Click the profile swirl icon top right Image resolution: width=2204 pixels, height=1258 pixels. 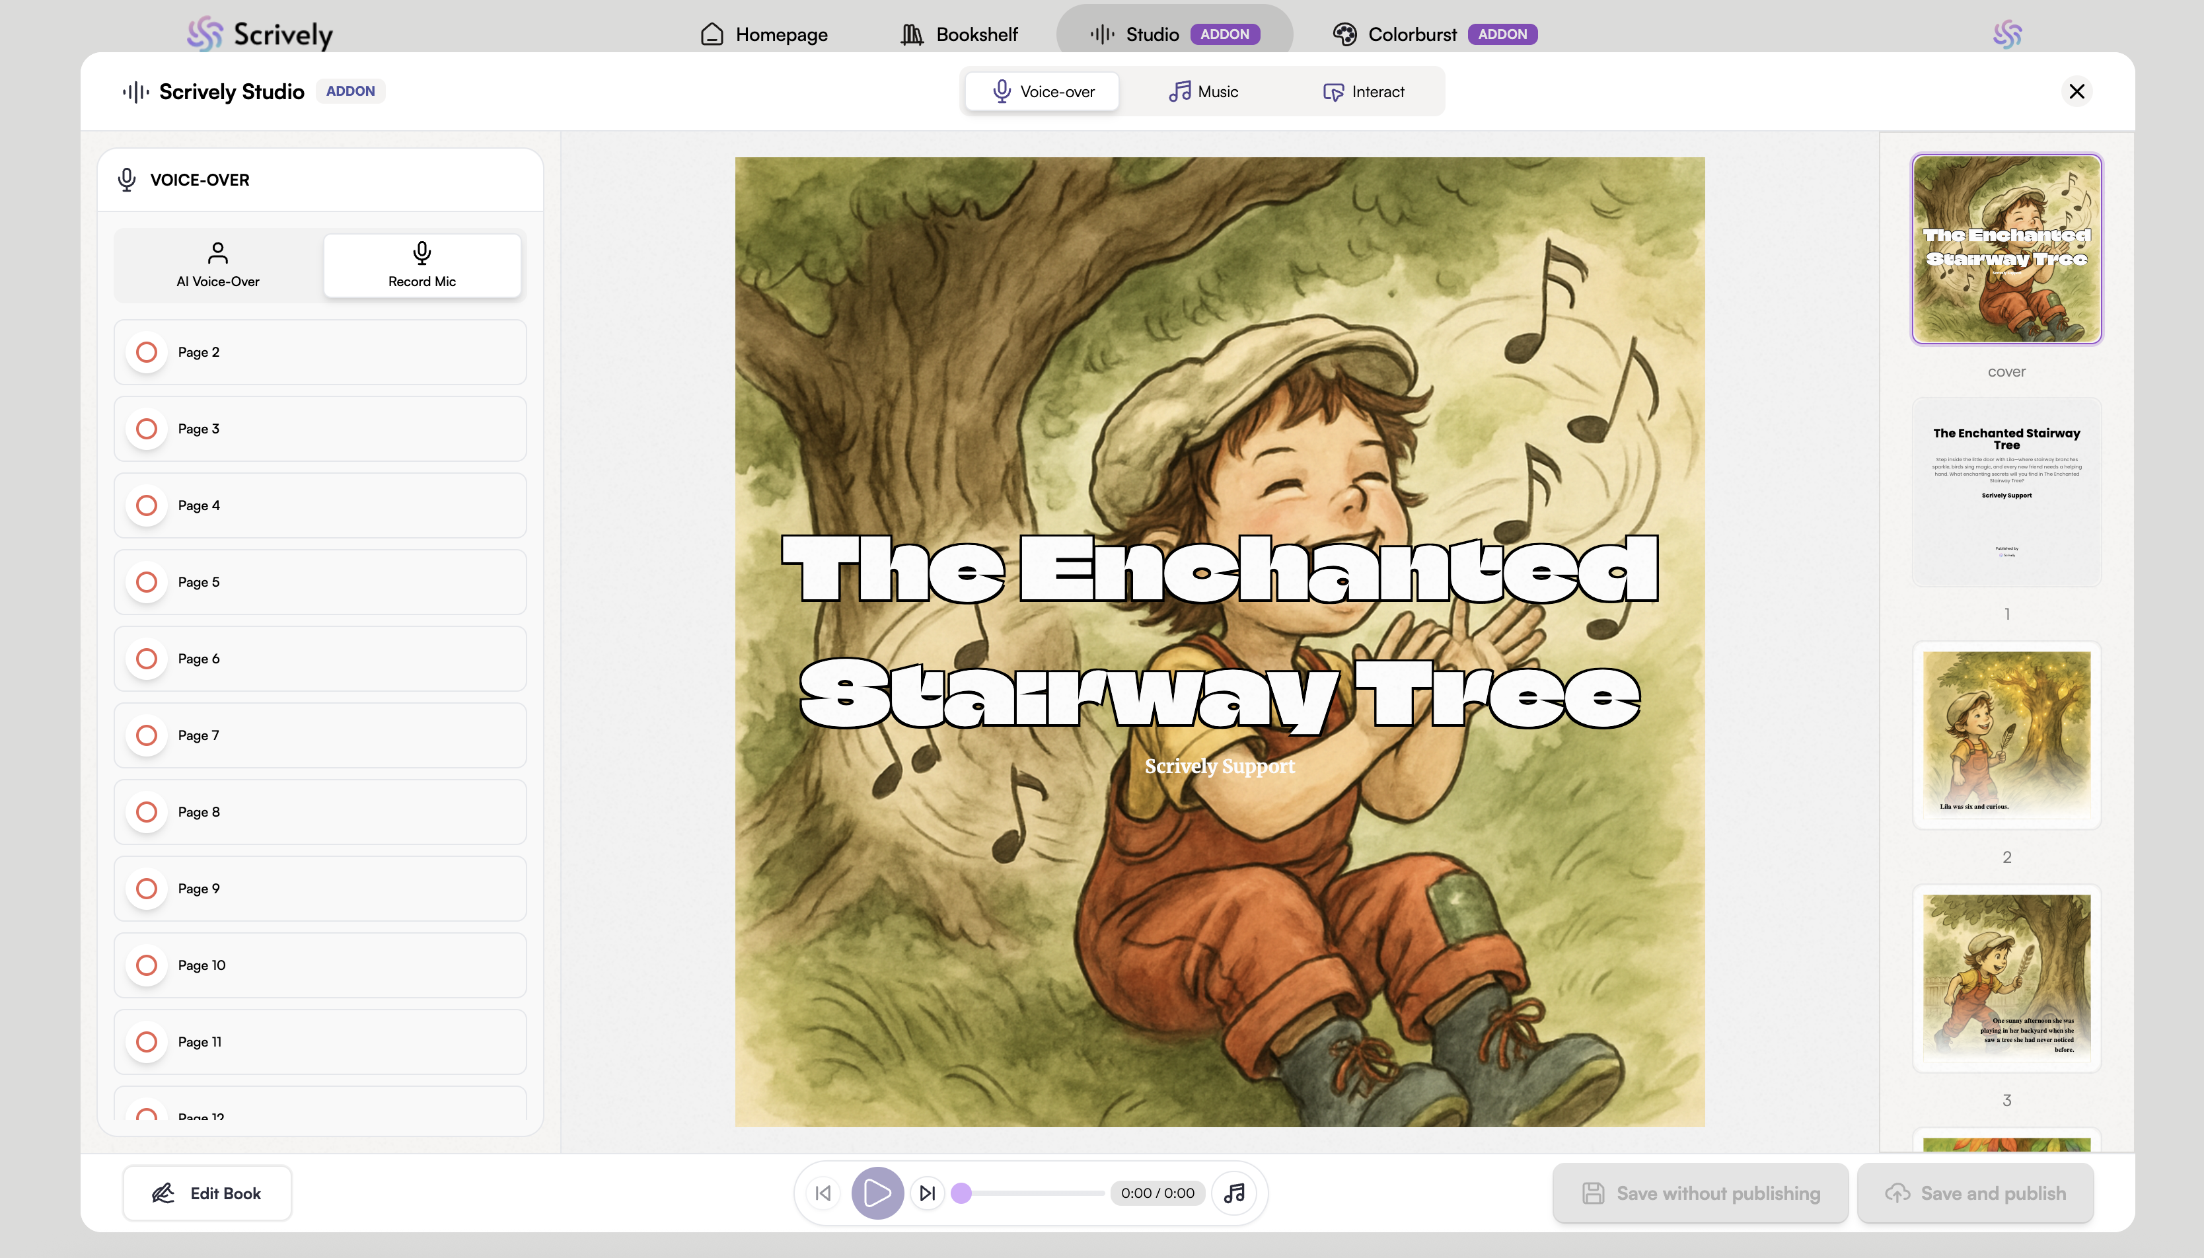(x=2007, y=34)
